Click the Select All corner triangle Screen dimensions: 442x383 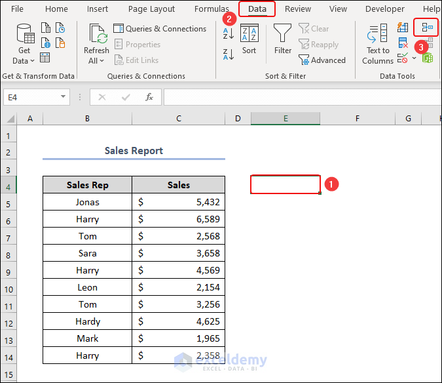click(x=9, y=119)
